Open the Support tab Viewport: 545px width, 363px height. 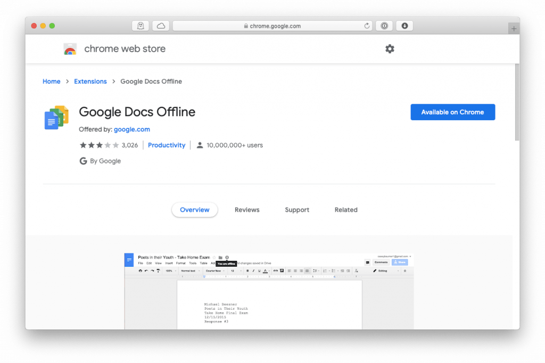click(x=297, y=210)
